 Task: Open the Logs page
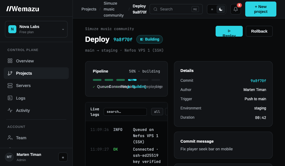(x=36, y=98)
